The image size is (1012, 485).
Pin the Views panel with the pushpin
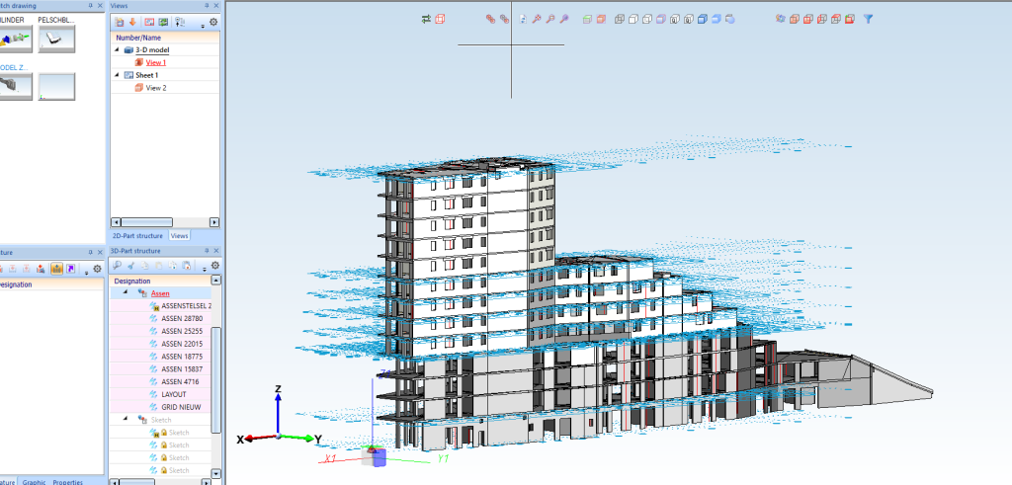[x=206, y=6]
